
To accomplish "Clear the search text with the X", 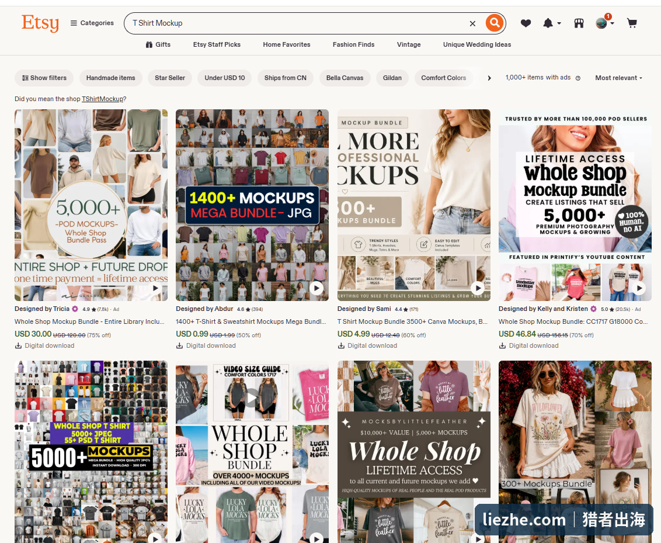I will coord(472,23).
